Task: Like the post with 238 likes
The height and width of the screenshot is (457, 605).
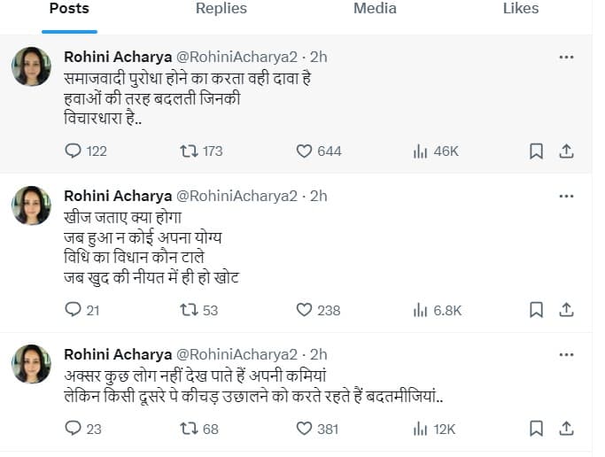Action: [x=305, y=310]
